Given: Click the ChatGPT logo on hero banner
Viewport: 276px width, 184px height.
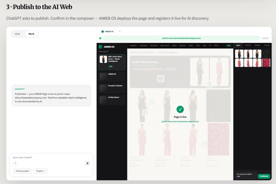Looking at the screenshot, I should [x=160, y=78].
